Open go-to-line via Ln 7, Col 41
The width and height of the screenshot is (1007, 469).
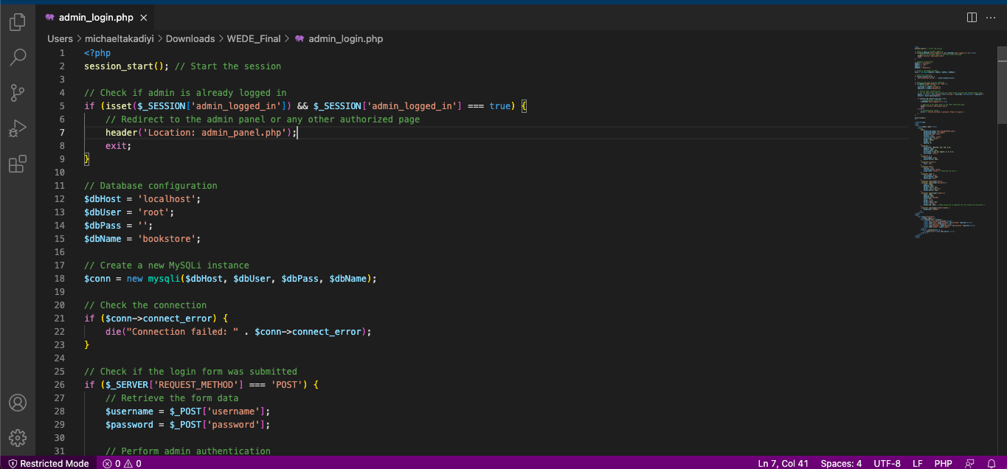(x=783, y=463)
